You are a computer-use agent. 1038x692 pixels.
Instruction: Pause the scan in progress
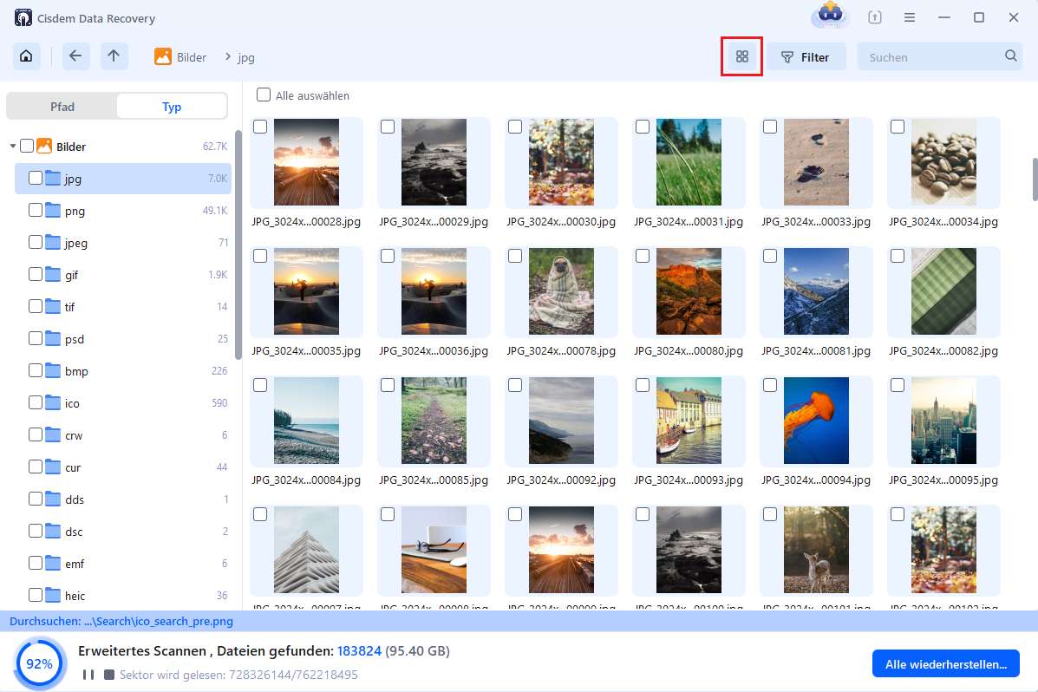[88, 675]
